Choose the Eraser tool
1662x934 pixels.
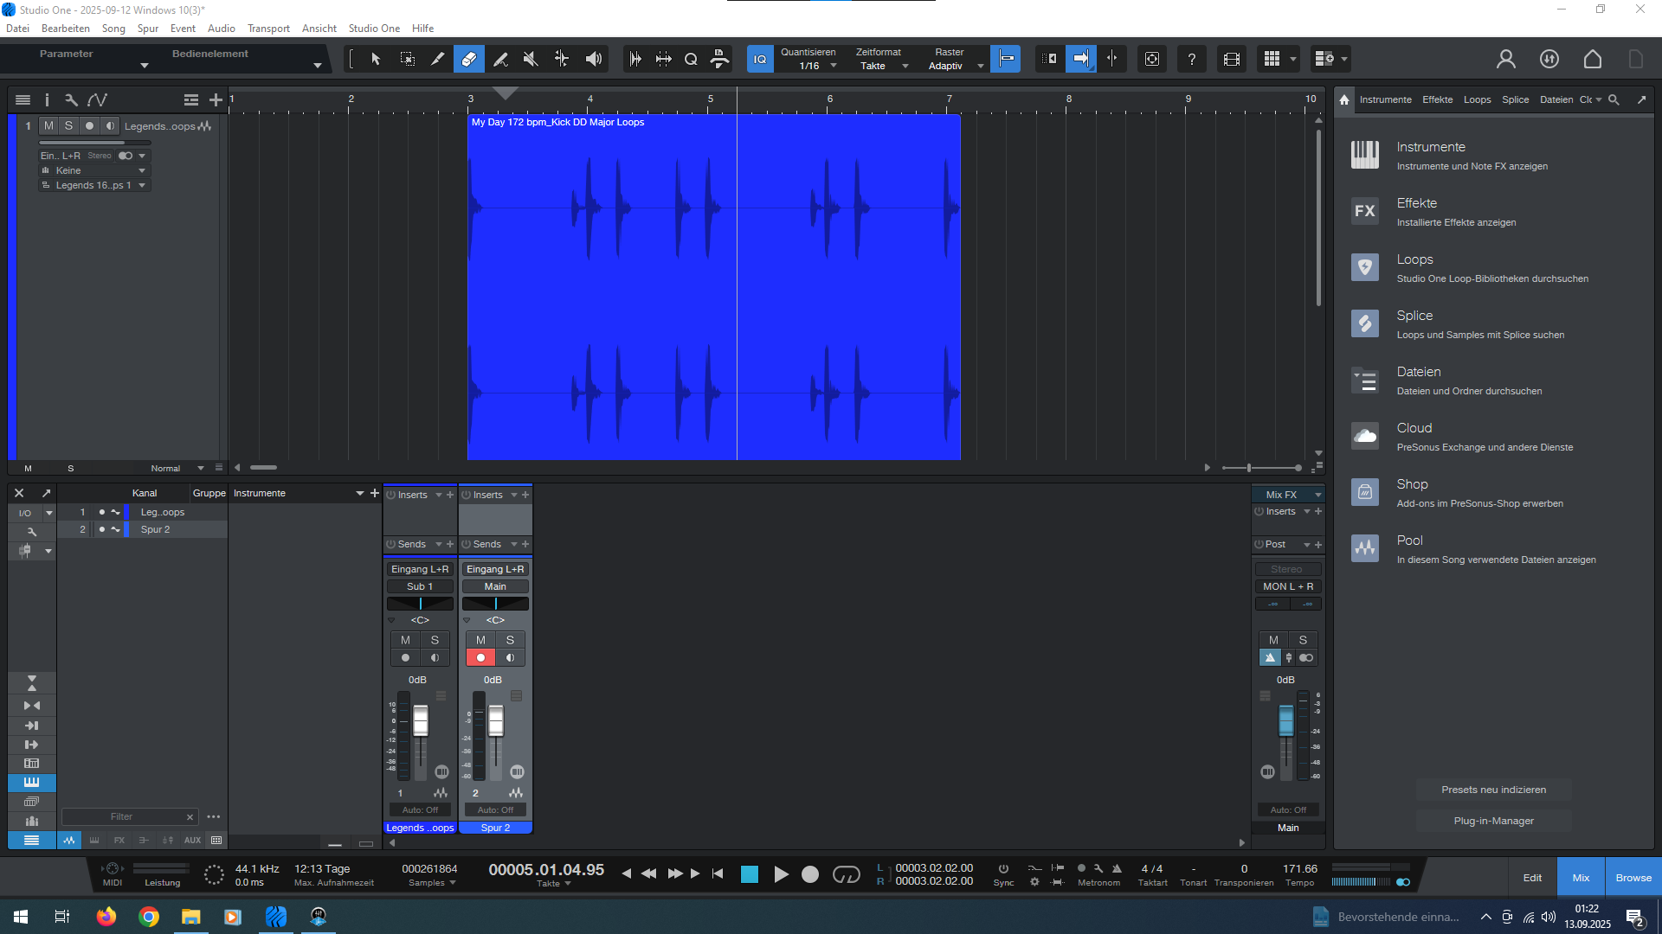click(x=468, y=59)
